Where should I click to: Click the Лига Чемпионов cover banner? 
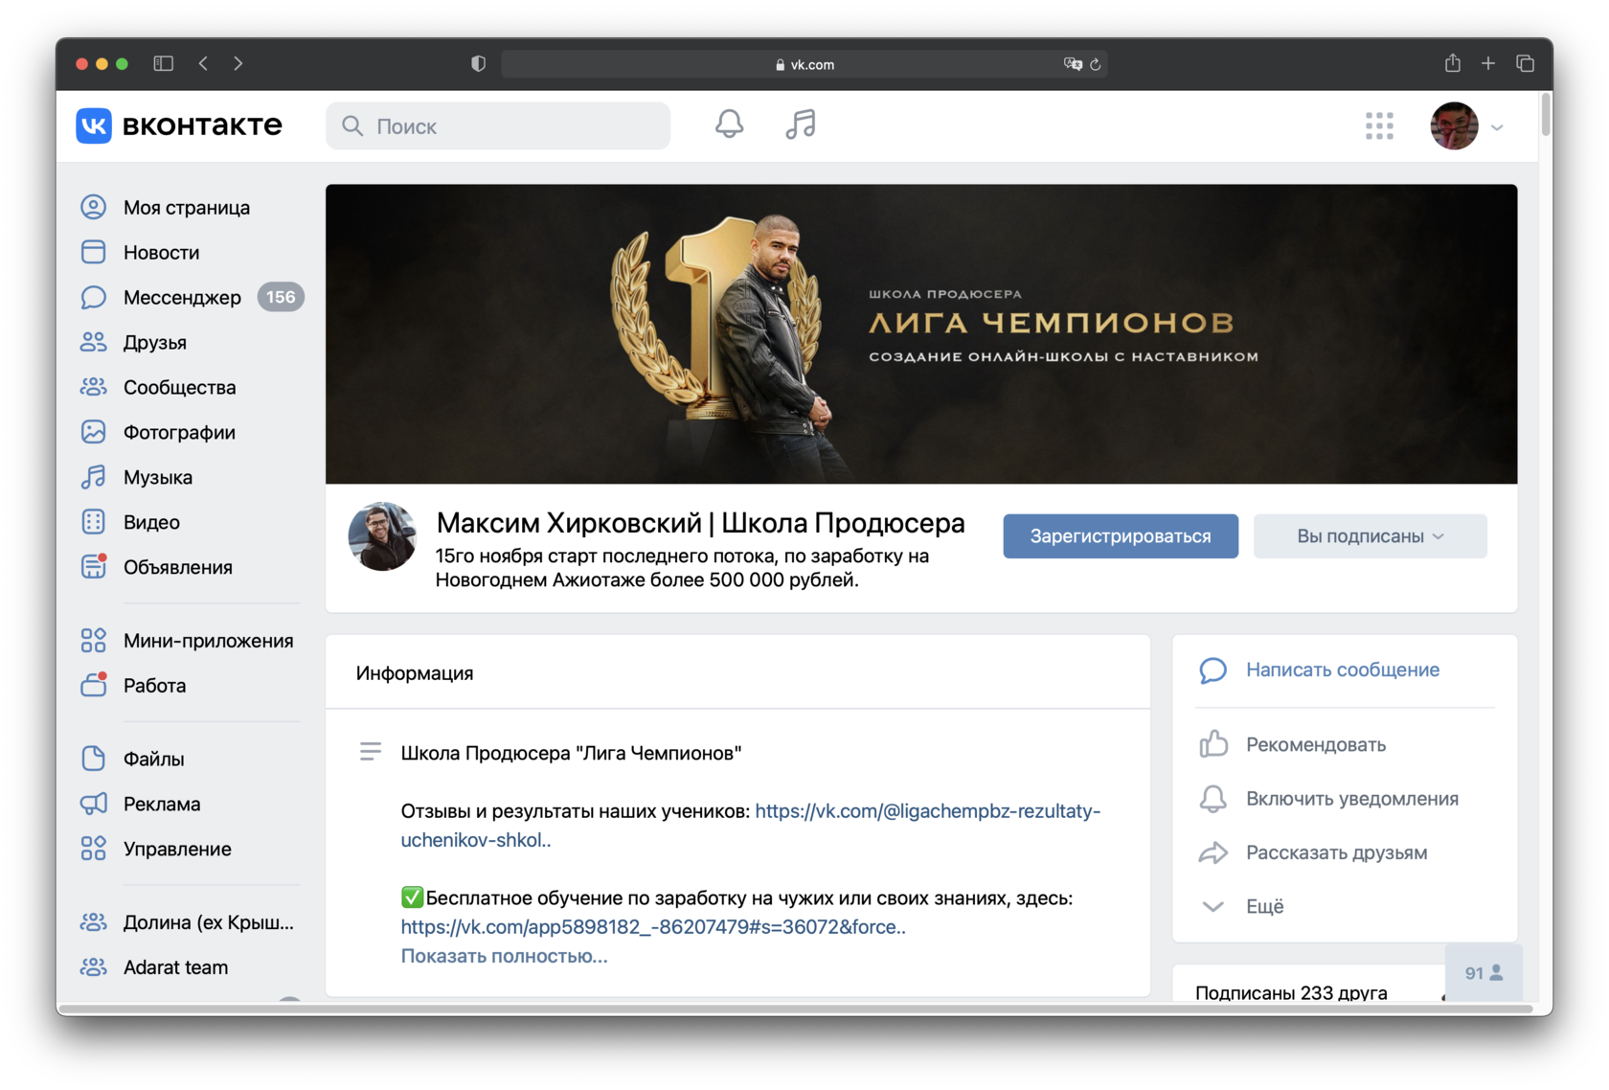pyautogui.click(x=921, y=334)
